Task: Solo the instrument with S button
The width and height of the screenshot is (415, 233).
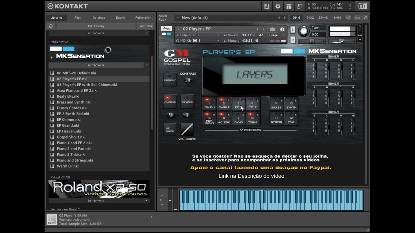Action: [293, 29]
